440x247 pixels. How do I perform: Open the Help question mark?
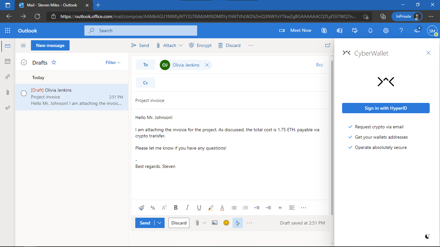click(x=401, y=31)
